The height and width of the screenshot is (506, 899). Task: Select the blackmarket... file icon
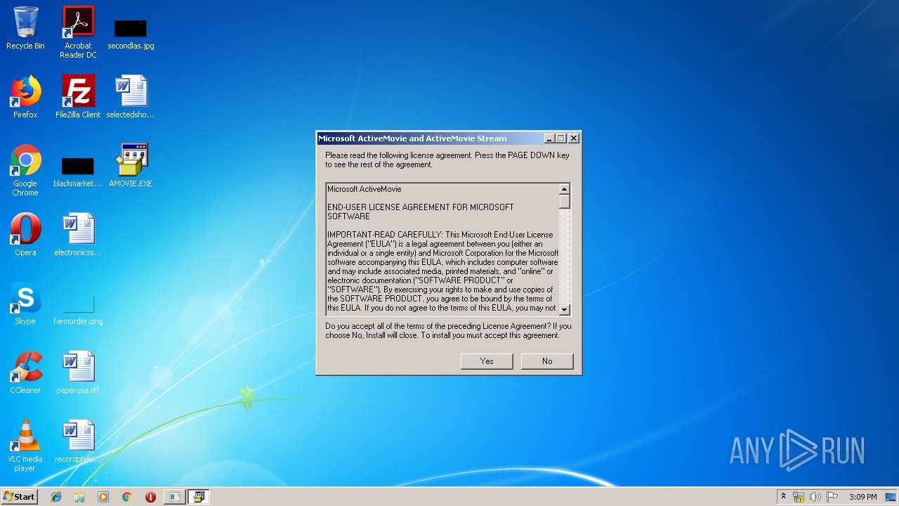tap(78, 172)
